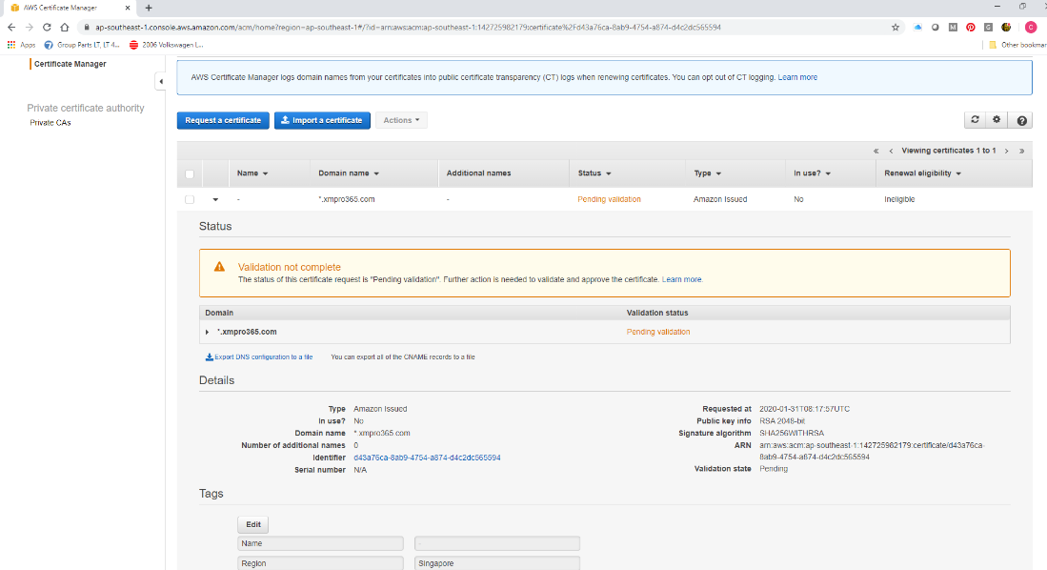Viewport: 1047px width, 570px height.
Task: Open Learn more link in validation warning
Action: [x=682, y=279]
